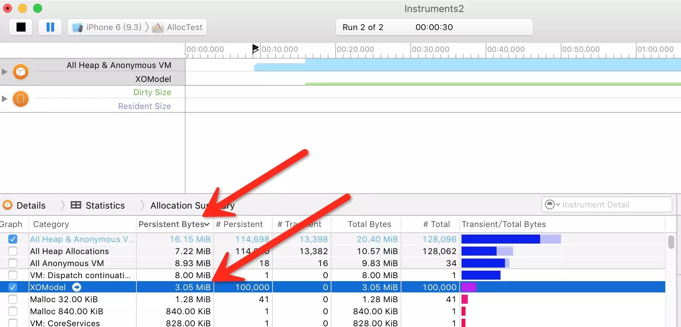Choose the AllocTest app target
Screen dimensions: 681x327
(x=178, y=27)
